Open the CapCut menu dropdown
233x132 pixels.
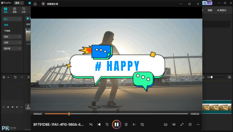point(19,3)
